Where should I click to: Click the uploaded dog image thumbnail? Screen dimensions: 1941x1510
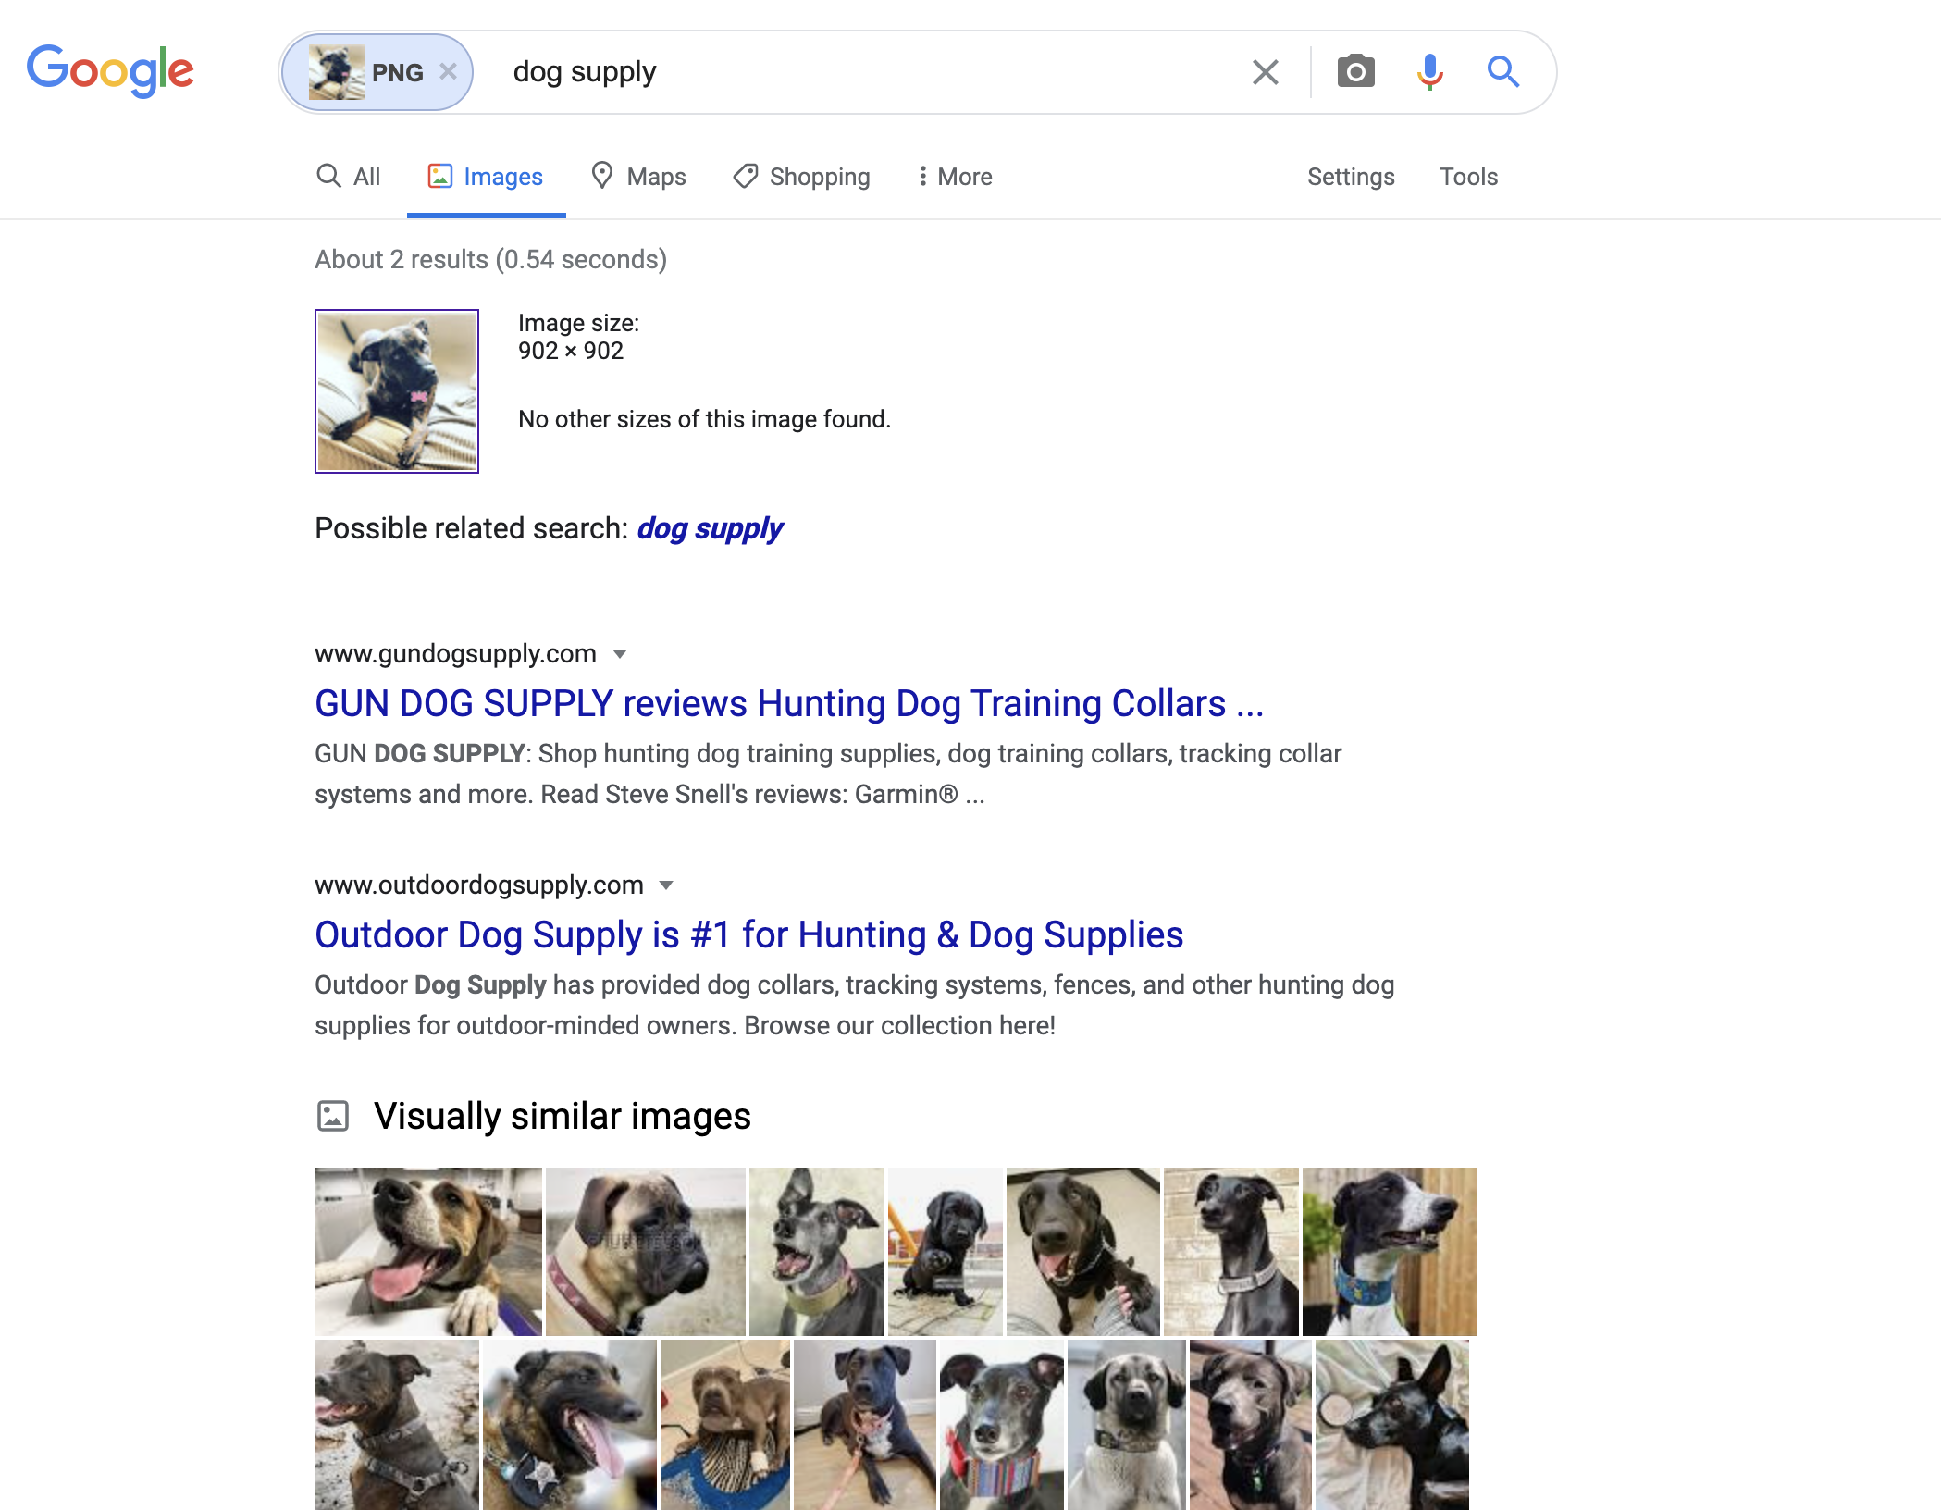(397, 391)
